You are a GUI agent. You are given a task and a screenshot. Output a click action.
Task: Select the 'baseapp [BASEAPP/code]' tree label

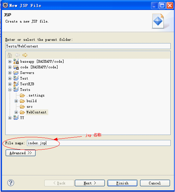42,61
